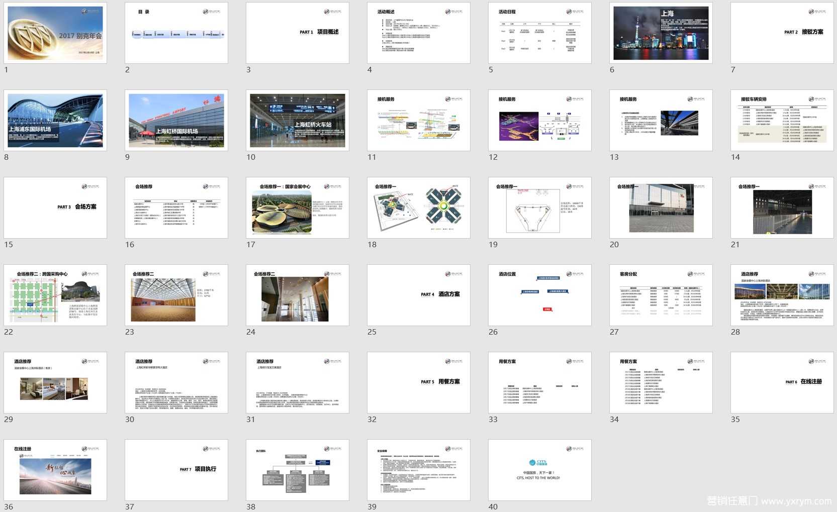
Task: Select slide 11 '接机服务' thumbnail
Action: (419, 120)
